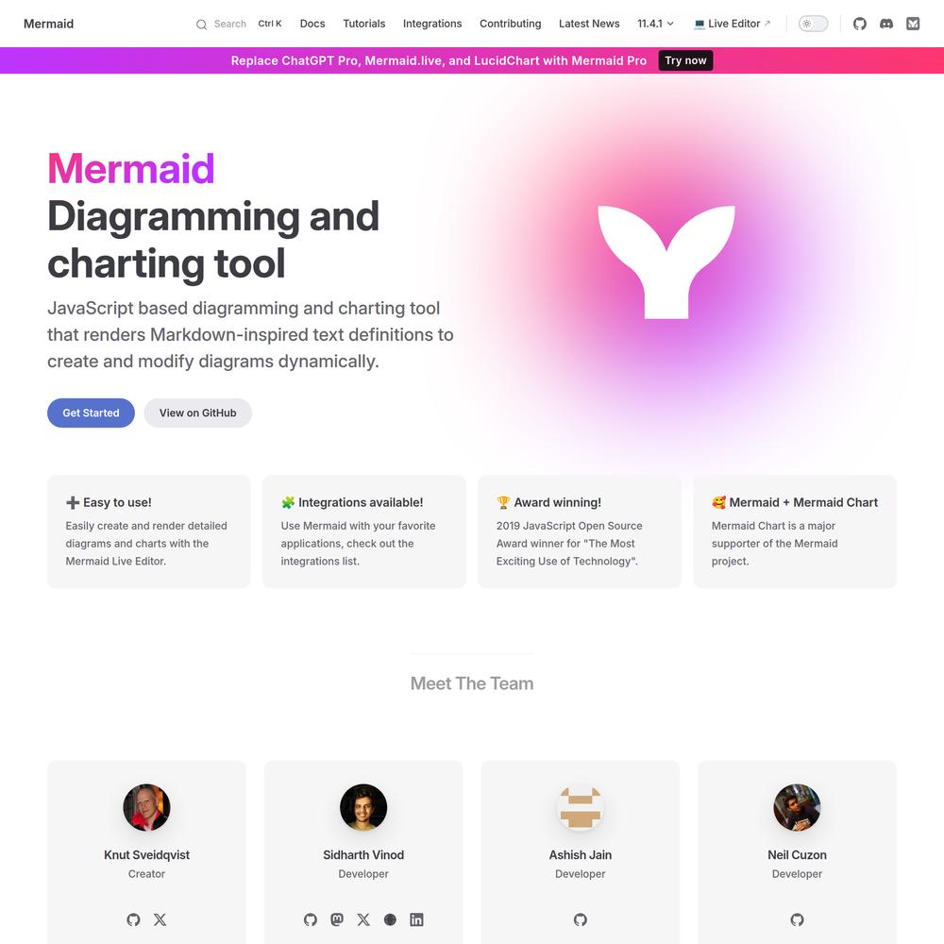The width and height of the screenshot is (944, 944).
Task: Open Sidharth Vinod's Mastodon icon
Action: click(337, 919)
